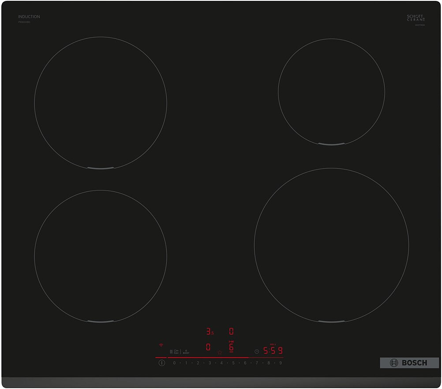Tap power level 5 on the scale

point(233,363)
